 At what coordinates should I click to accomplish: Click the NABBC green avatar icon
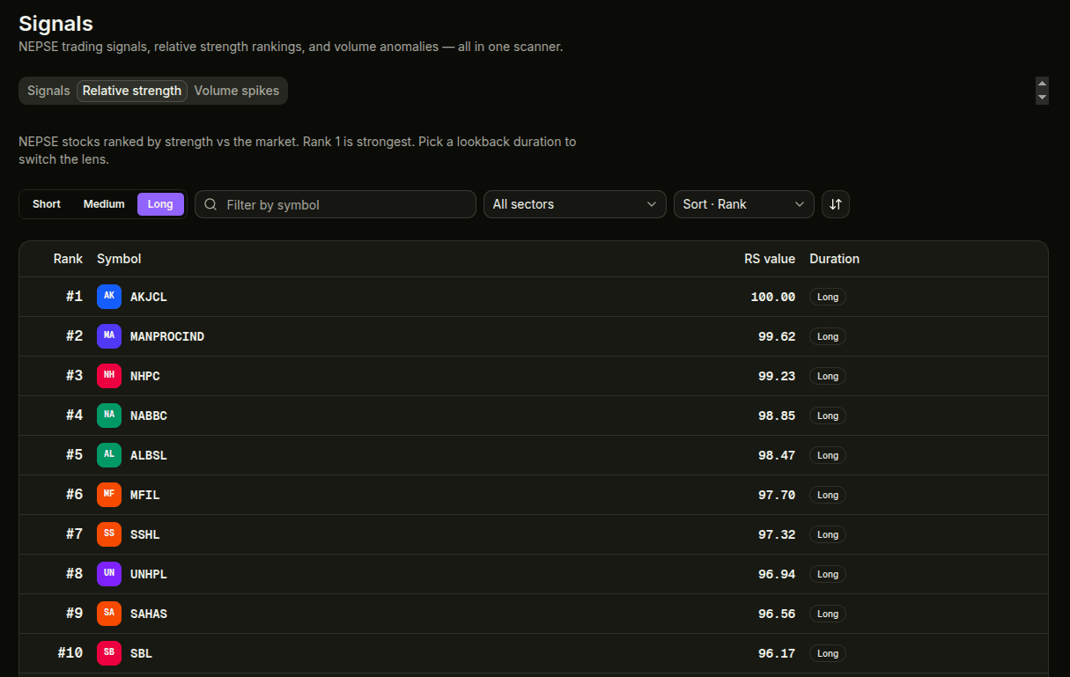pyautogui.click(x=109, y=416)
